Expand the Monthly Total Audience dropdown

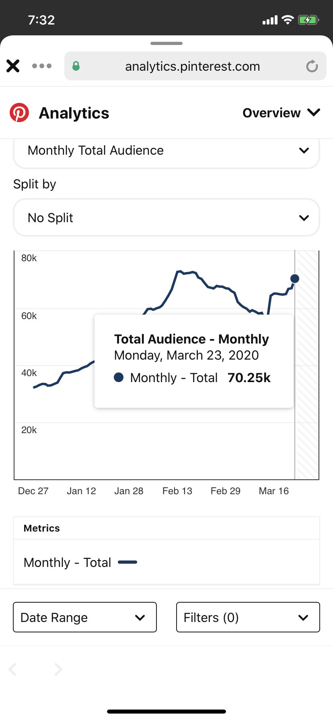coord(166,151)
